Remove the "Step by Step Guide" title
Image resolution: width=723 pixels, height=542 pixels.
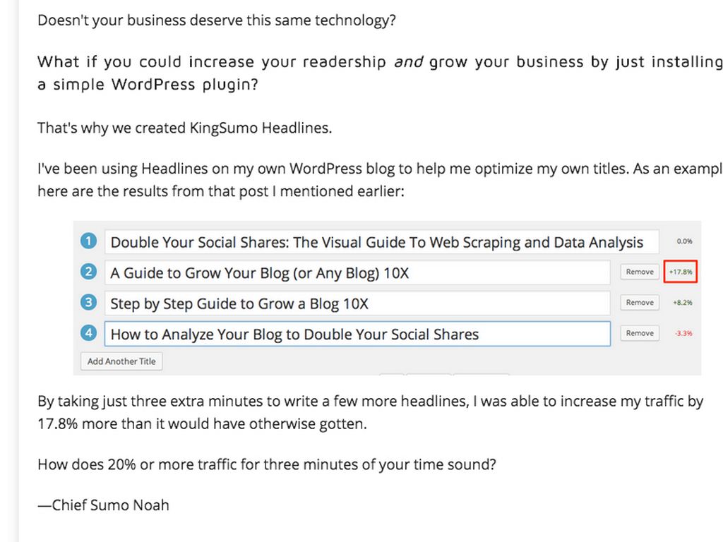[x=640, y=303]
